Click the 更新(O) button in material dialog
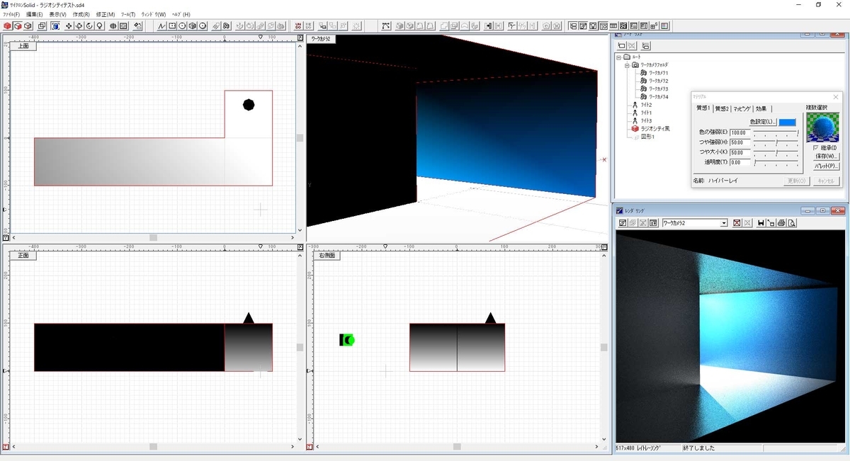Image resolution: width=850 pixels, height=461 pixels. click(x=797, y=181)
